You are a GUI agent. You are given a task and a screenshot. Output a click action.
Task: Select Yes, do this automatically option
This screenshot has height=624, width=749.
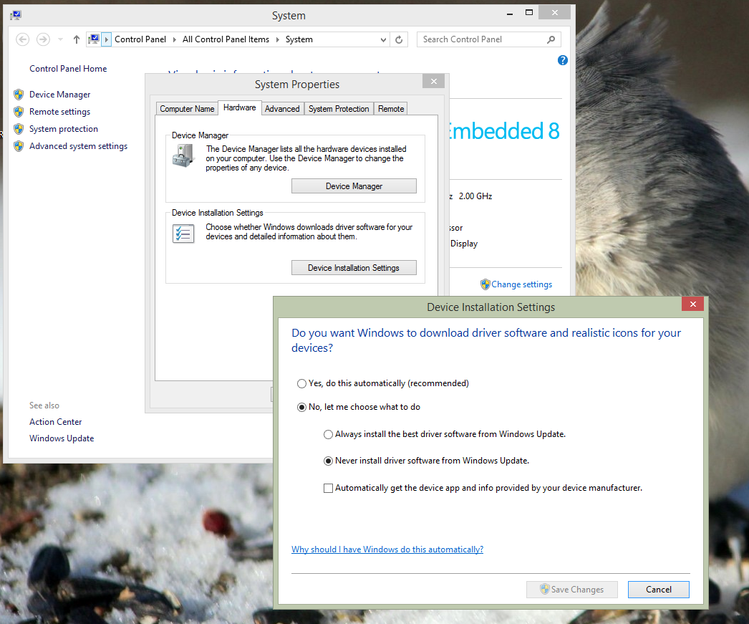click(x=301, y=384)
